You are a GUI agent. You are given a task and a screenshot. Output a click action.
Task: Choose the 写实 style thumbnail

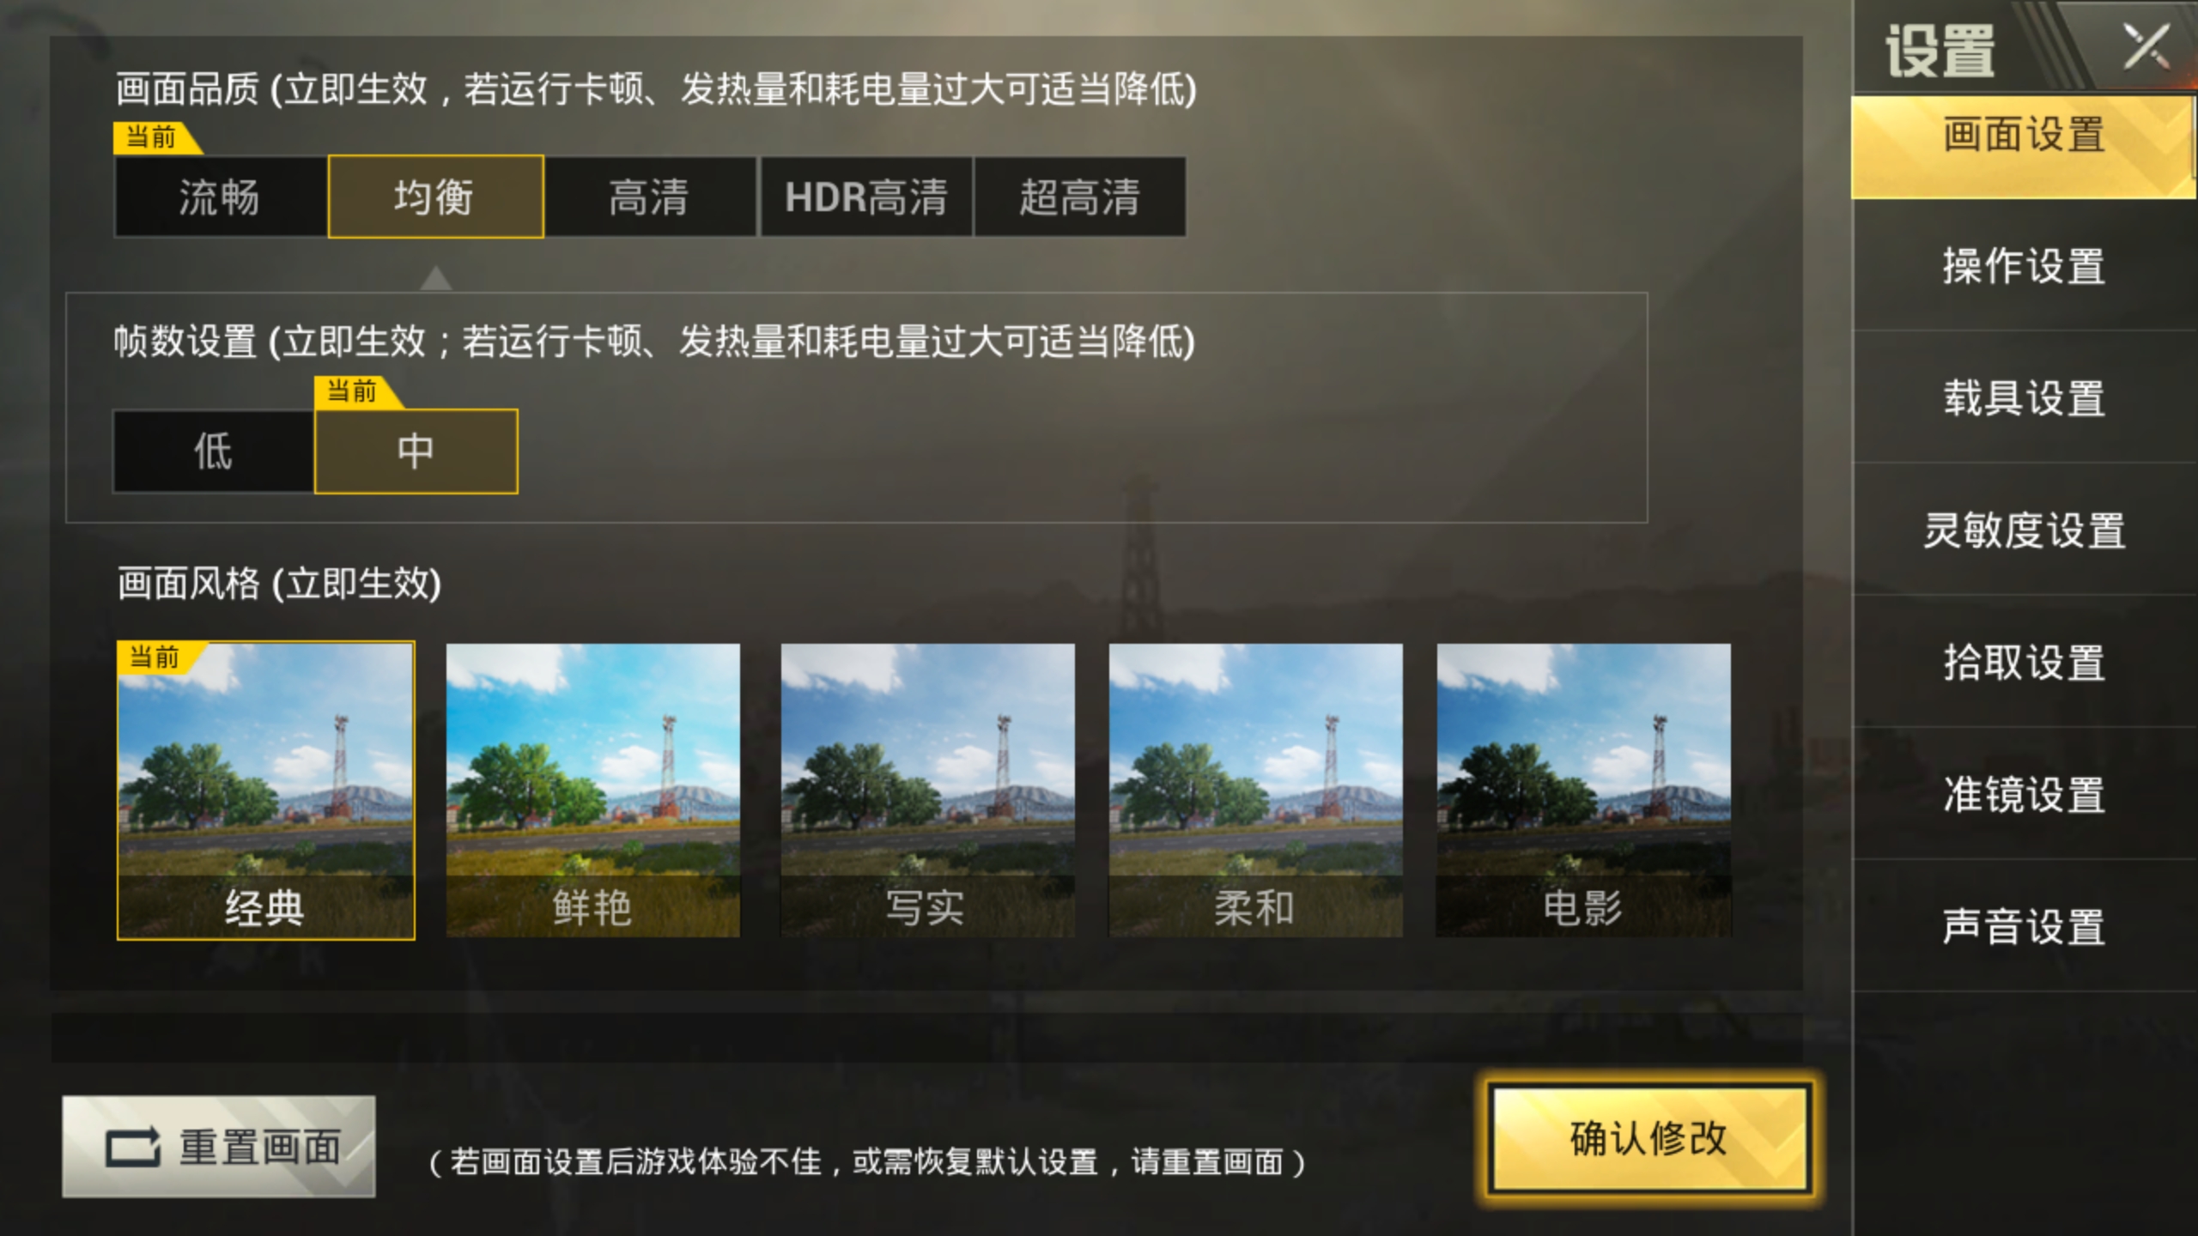[x=927, y=790]
